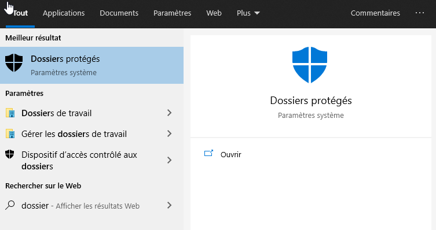
Task: Click the large blue shield icon in preview pane
Action: click(309, 65)
